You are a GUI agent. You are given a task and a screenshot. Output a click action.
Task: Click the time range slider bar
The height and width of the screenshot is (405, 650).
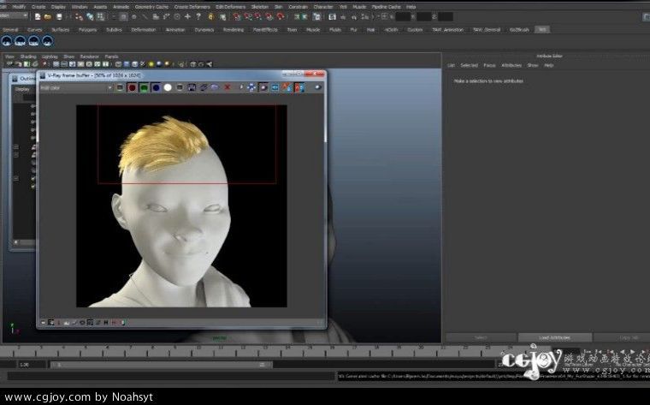point(161,365)
